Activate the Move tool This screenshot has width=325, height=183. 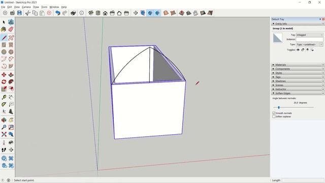coord(4,75)
